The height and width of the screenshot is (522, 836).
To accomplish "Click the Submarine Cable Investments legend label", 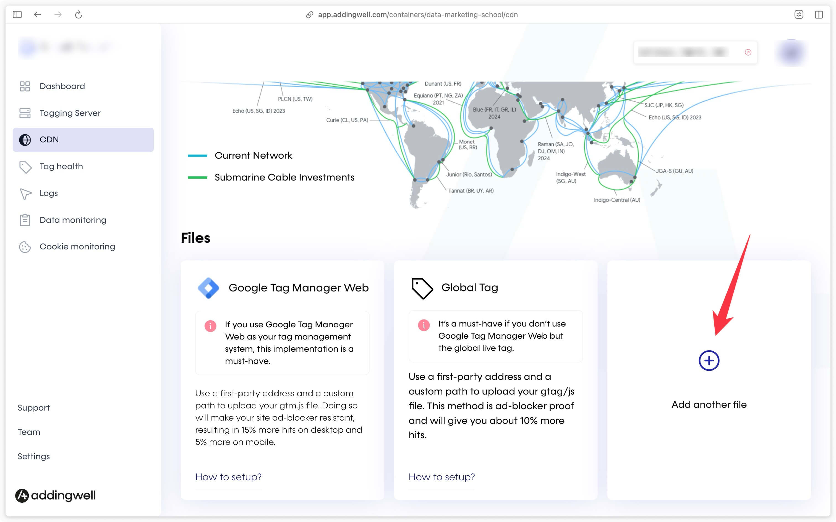I will (x=284, y=178).
